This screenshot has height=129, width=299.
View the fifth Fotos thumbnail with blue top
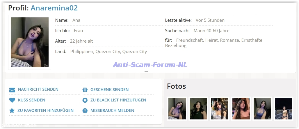click(262, 108)
